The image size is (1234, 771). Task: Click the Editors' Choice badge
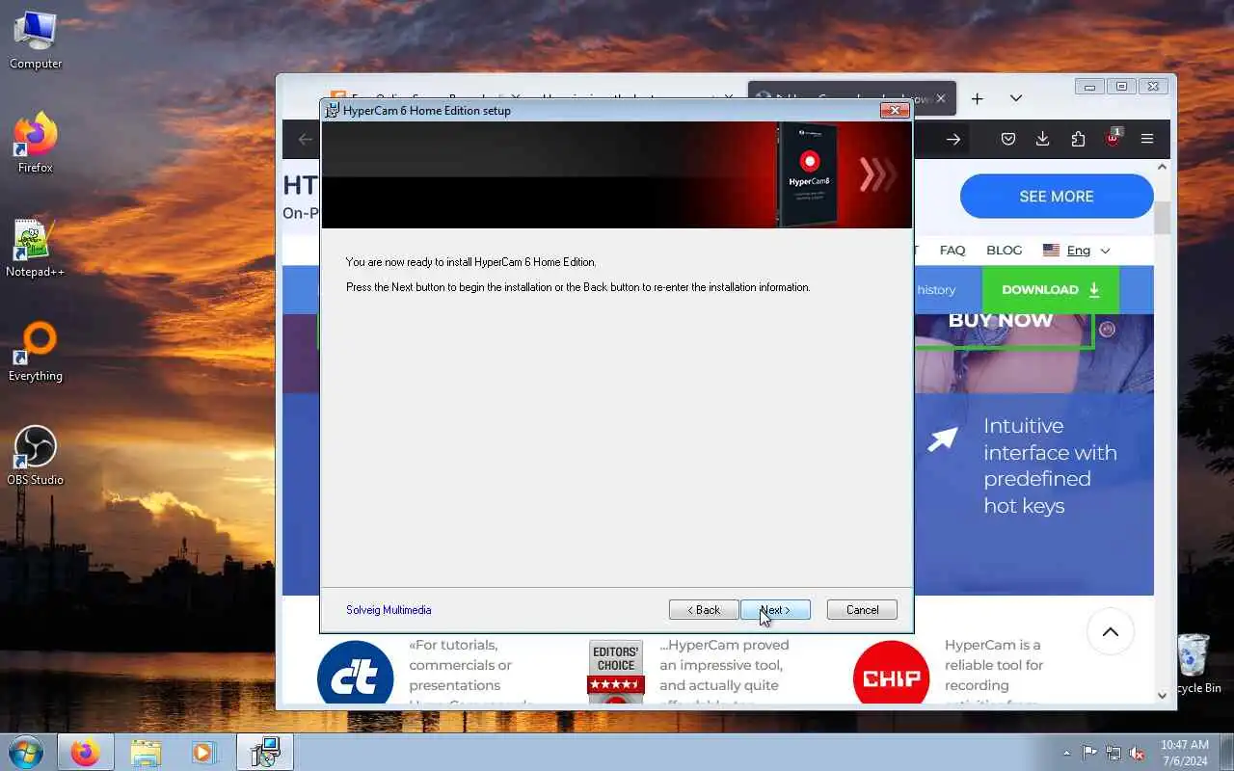point(616,673)
